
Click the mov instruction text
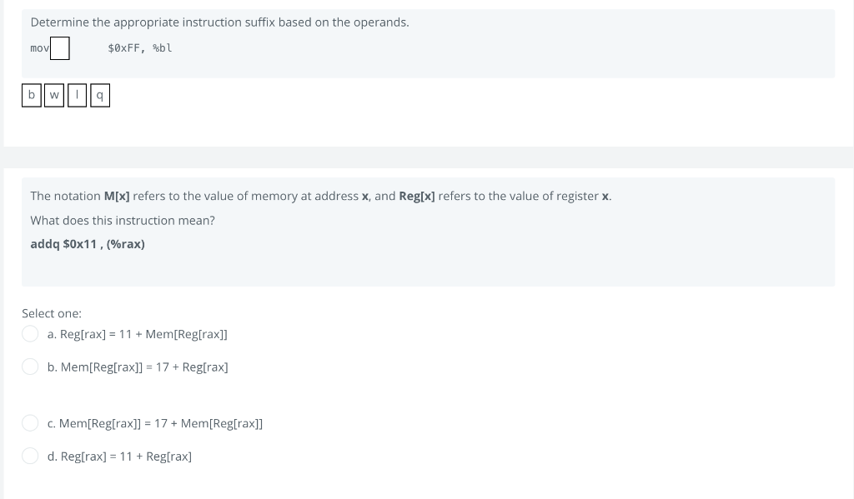38,48
